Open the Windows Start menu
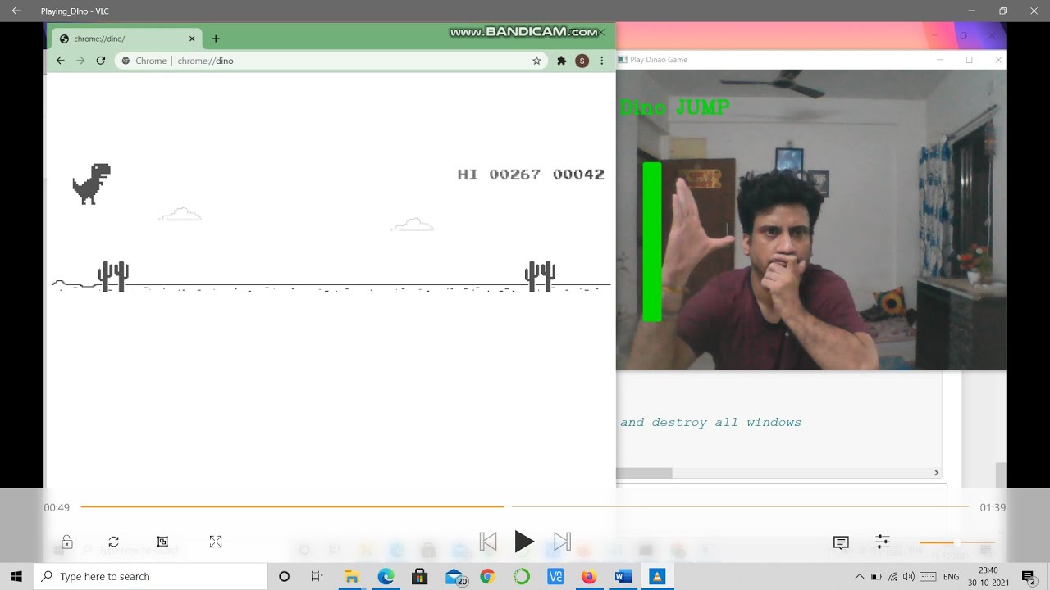The height and width of the screenshot is (590, 1050). point(16,576)
